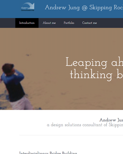Screen dimensions: 123x154
Task: Click the boy's white trousers in photo
Action: [x=22, y=103]
